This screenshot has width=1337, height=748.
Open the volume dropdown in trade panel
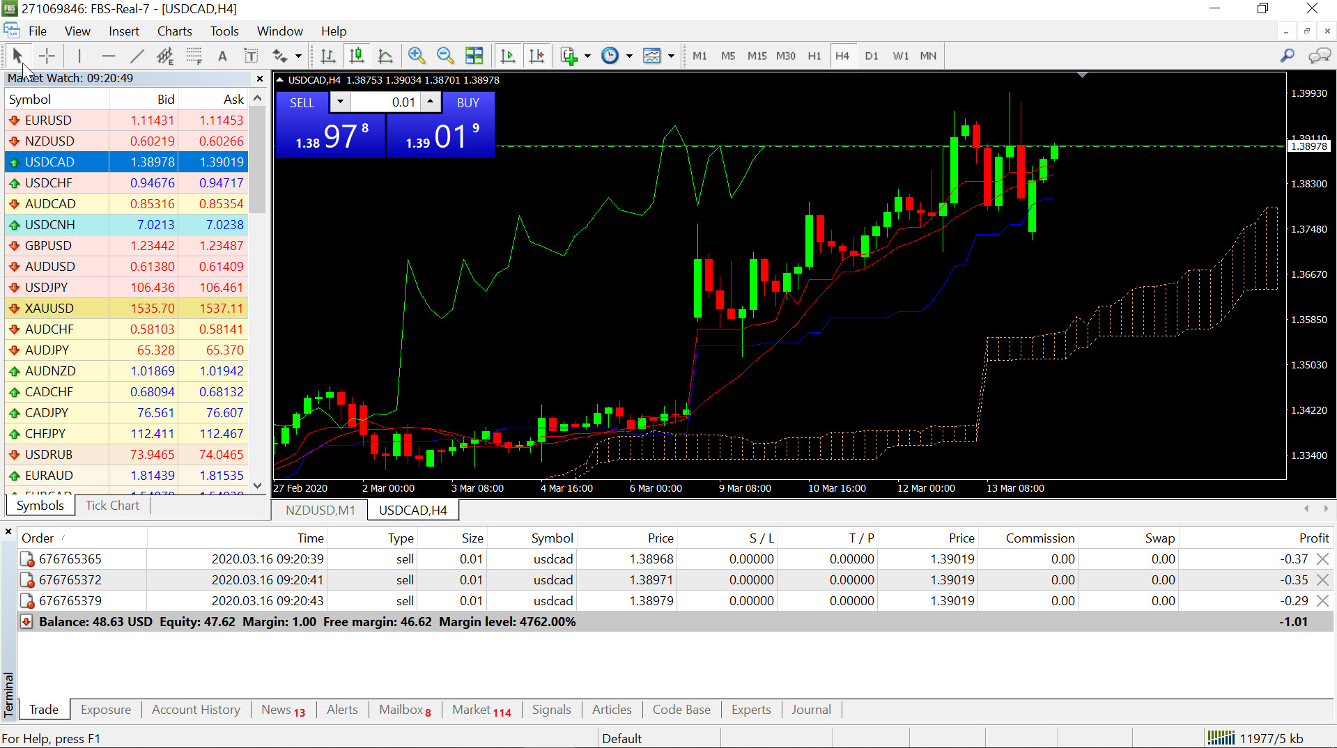point(340,102)
